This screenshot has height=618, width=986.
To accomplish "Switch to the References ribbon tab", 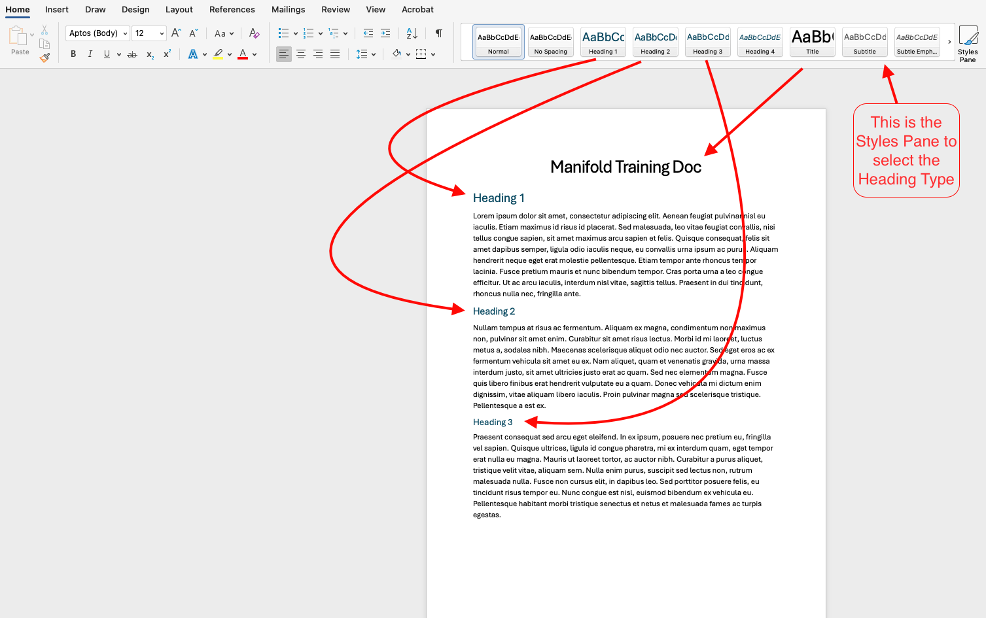I will tap(232, 9).
